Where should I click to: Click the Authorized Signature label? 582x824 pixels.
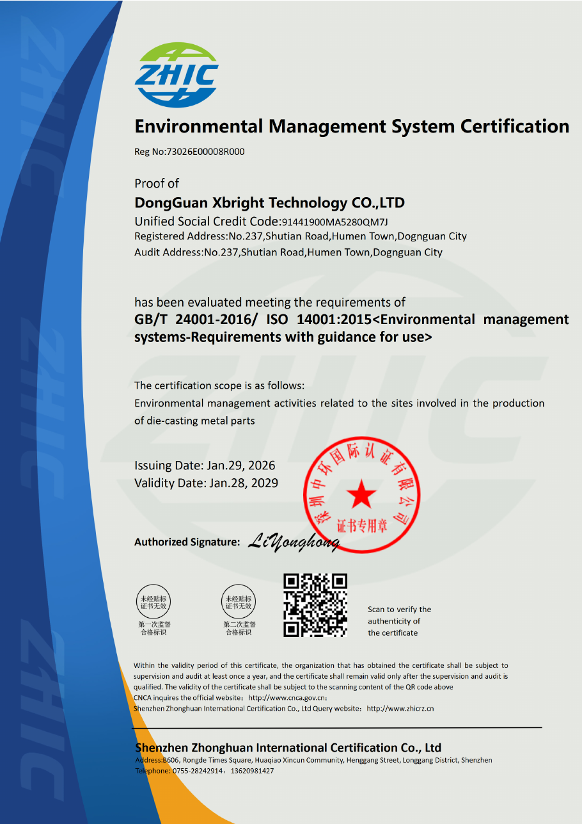187,542
